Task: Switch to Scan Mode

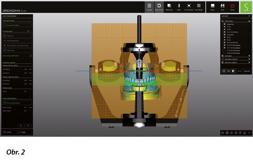Action: click(199, 7)
